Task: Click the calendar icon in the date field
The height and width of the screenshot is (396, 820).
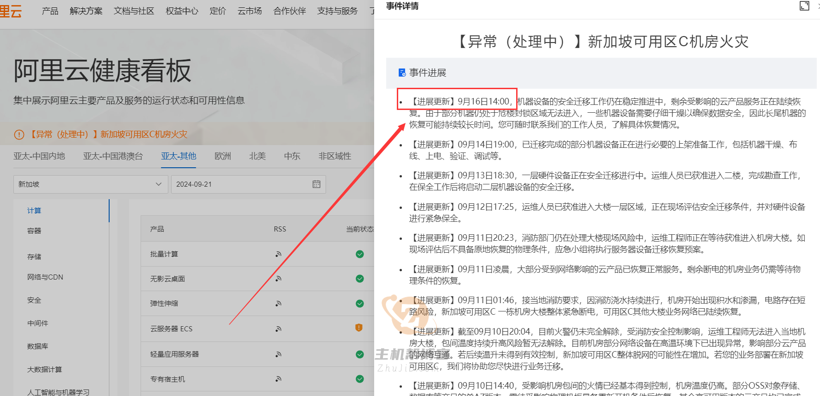Action: [316, 184]
